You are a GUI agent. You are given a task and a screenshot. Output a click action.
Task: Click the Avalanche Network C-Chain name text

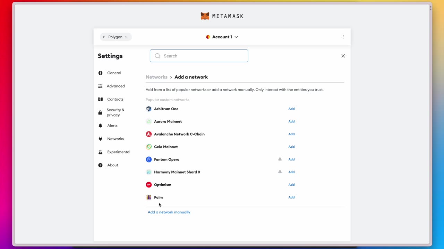click(179, 134)
